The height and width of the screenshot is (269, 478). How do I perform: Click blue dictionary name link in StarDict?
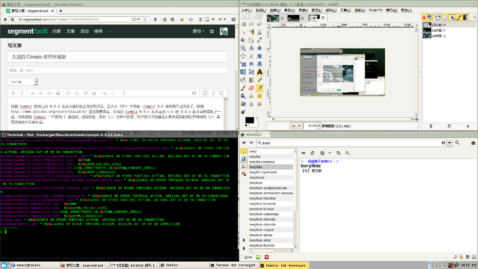pyautogui.click(x=320, y=161)
